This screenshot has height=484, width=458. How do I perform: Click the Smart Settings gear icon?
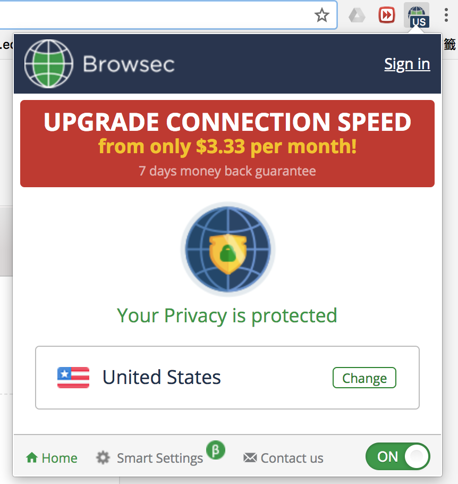[103, 457]
